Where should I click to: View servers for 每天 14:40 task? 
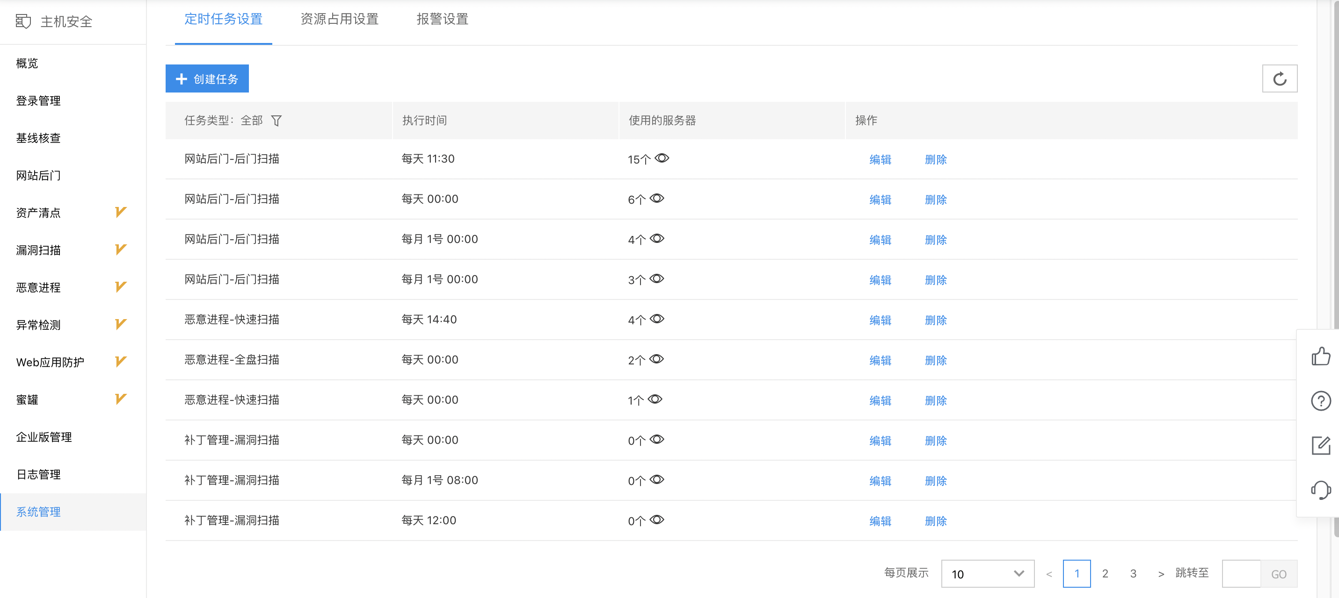pyautogui.click(x=657, y=319)
